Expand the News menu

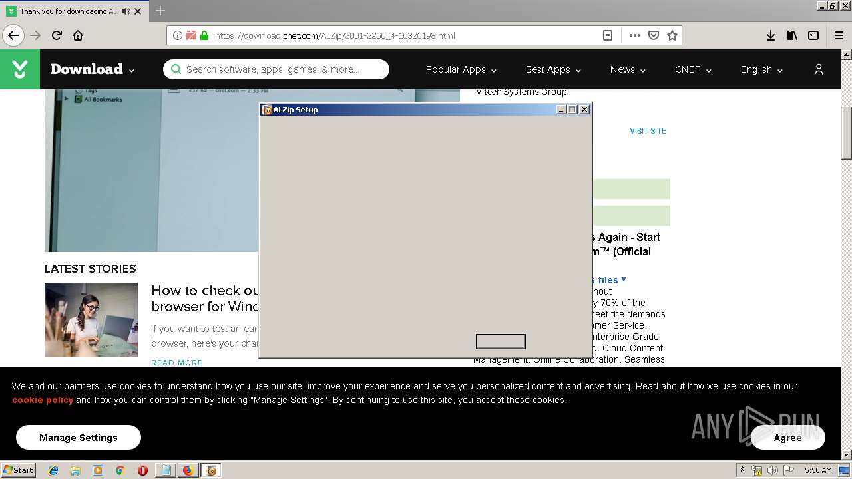point(628,69)
